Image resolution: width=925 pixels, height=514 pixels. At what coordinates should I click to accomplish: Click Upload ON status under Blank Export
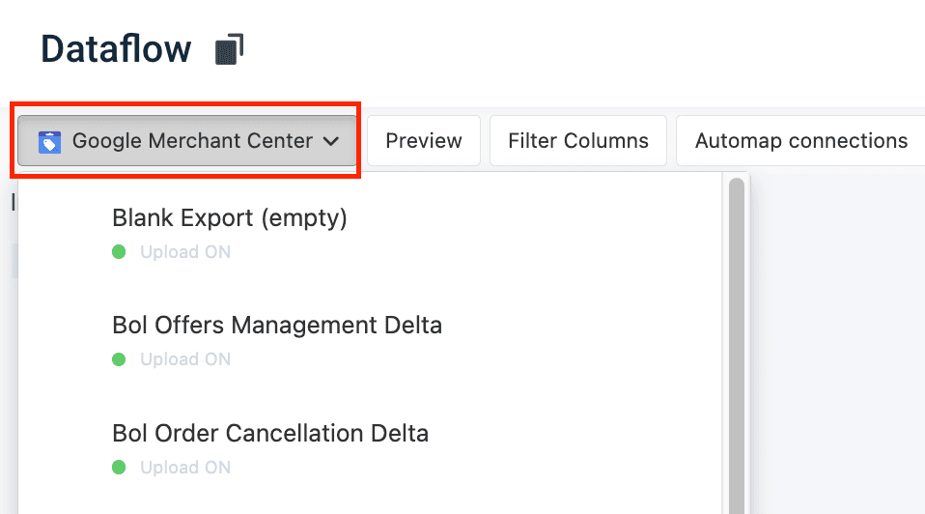185,252
